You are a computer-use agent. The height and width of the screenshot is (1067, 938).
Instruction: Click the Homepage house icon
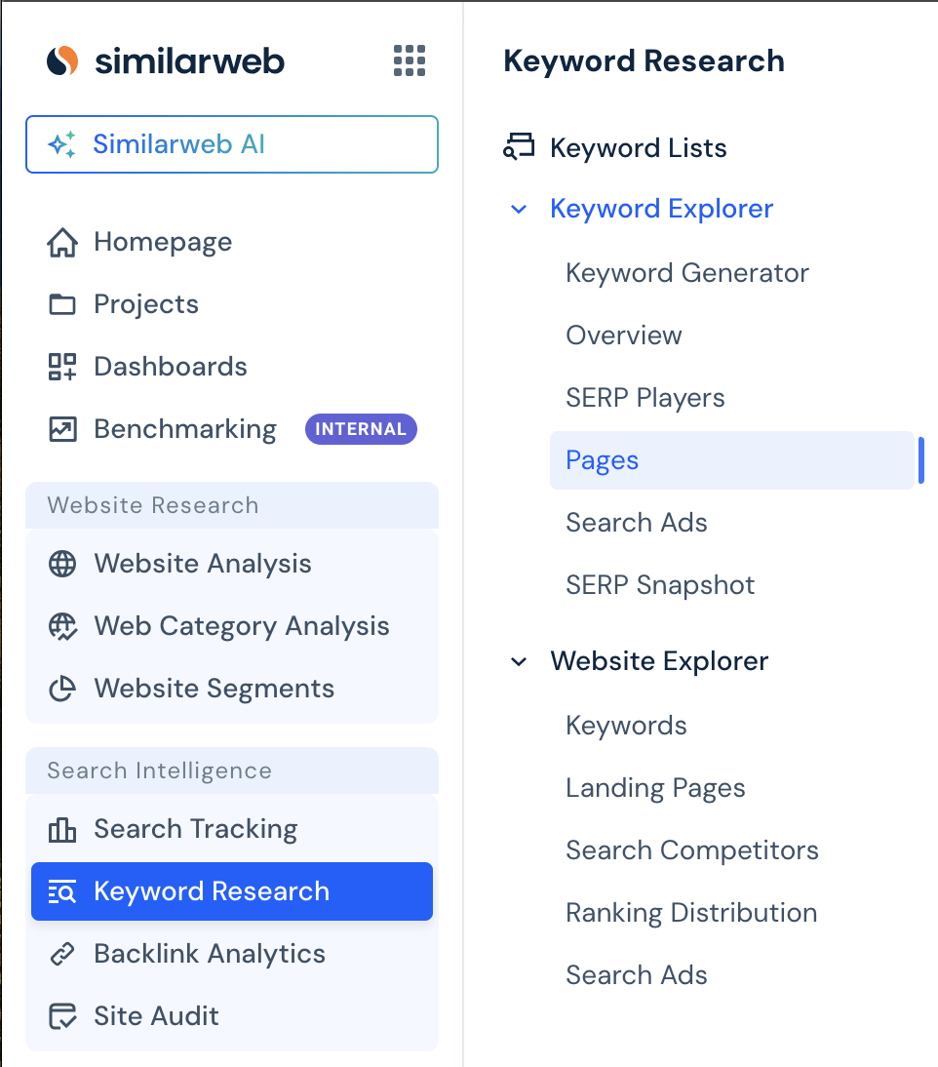click(x=62, y=242)
